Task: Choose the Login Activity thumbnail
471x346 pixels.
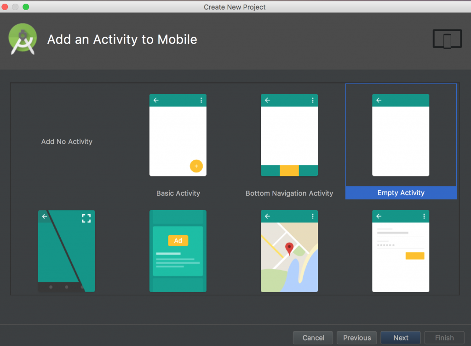Action: (x=401, y=251)
